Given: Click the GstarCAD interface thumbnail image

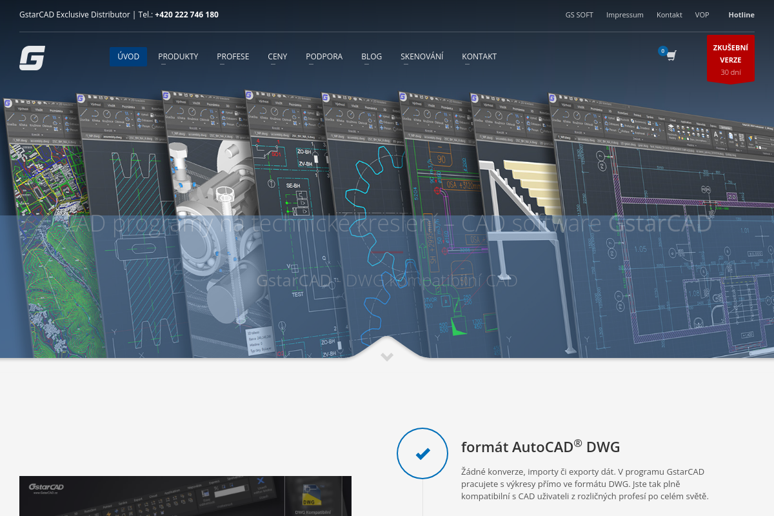Looking at the screenshot, I should tap(185, 496).
